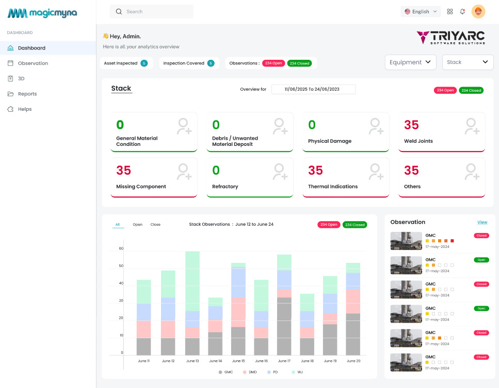This screenshot has height=388, width=499.
Task: Click the 234 Open badge beside Observations
Action: [273, 63]
